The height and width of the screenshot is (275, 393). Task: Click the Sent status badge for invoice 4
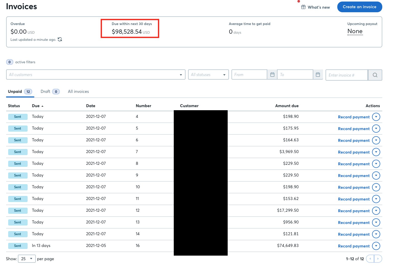click(x=18, y=117)
